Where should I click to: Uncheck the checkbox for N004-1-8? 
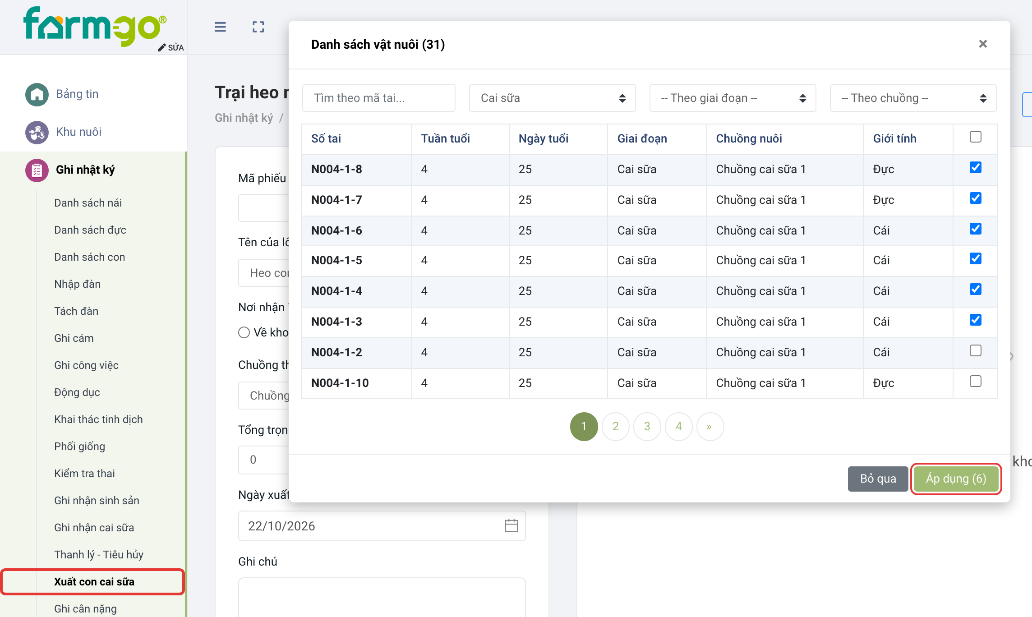975,167
